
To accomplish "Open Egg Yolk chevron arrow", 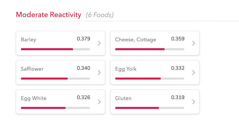I will pos(194,73).
